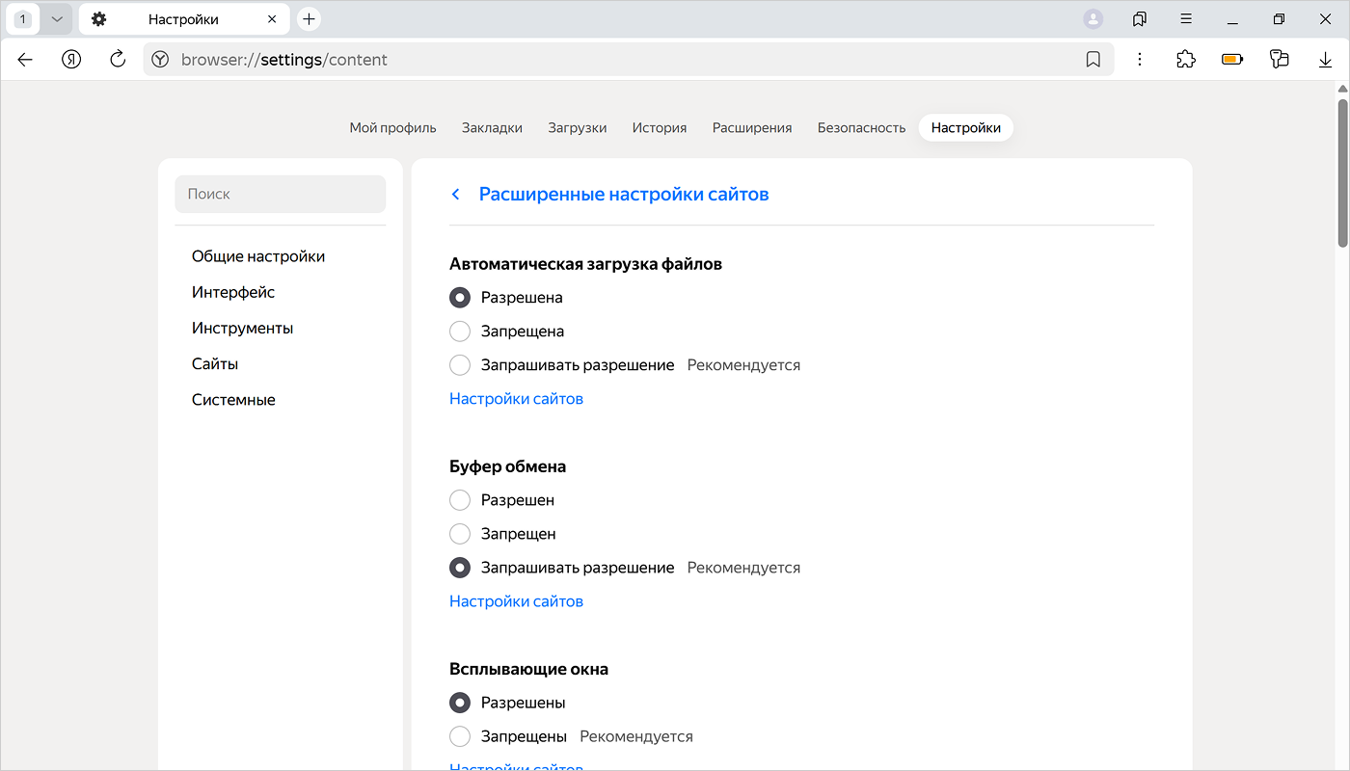This screenshot has height=771, width=1350.
Task: Open the profile avatar icon
Action: [1093, 19]
